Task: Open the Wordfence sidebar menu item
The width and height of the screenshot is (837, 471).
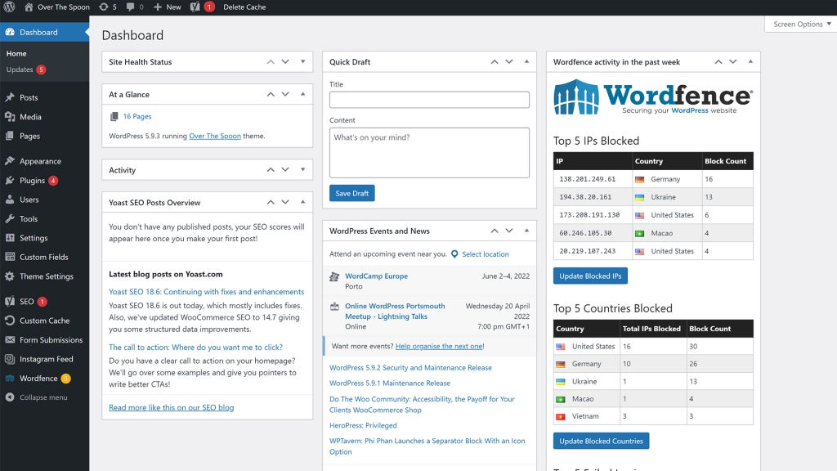Action: tap(38, 379)
